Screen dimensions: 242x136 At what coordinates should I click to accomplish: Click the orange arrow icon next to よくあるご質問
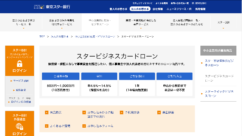click(47, 126)
